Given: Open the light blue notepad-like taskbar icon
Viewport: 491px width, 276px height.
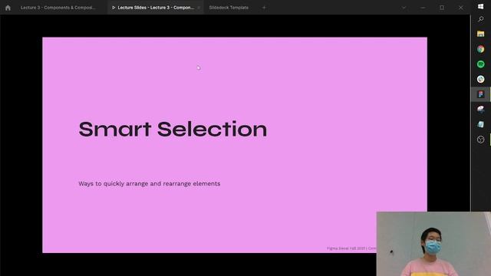Looking at the screenshot, I should [x=481, y=124].
